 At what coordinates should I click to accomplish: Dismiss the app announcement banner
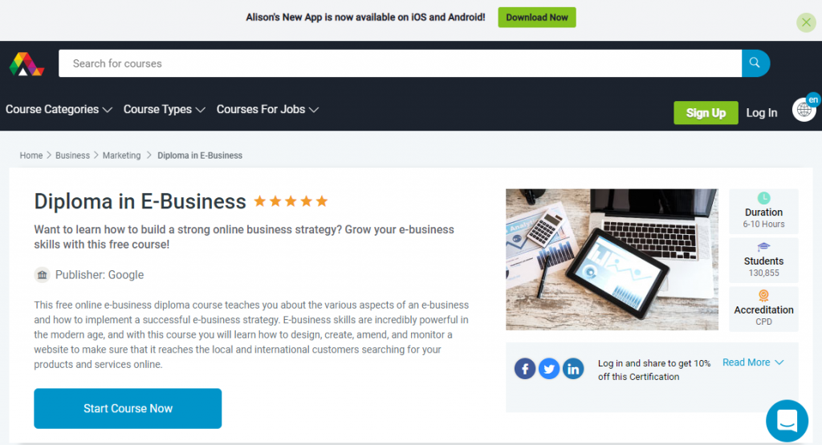coord(806,22)
